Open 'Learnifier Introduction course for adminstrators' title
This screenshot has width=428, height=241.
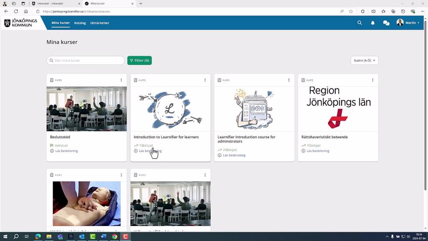pos(247,139)
